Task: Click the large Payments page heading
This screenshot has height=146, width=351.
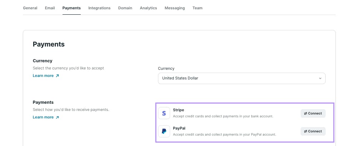Action: [49, 44]
